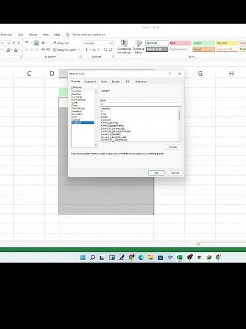The height and width of the screenshot is (329, 246).
Task: Apply the Good cell style
Action: (x=204, y=43)
